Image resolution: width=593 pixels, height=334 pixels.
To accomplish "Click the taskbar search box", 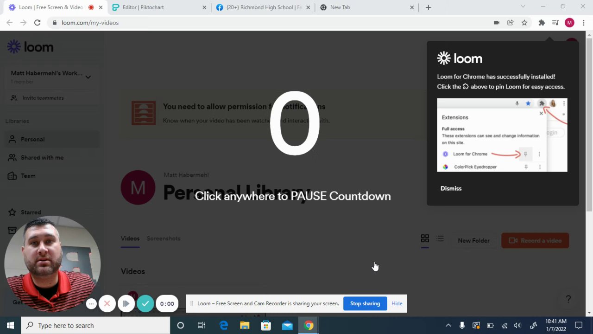I will (x=96, y=325).
